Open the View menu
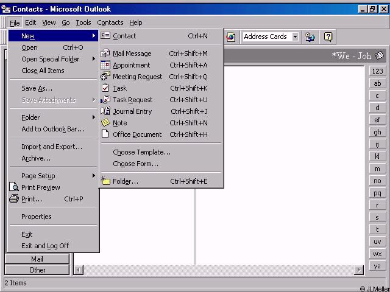 click(49, 23)
